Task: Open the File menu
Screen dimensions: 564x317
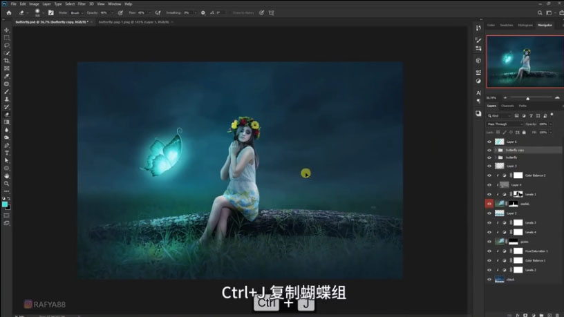Action: (14, 4)
